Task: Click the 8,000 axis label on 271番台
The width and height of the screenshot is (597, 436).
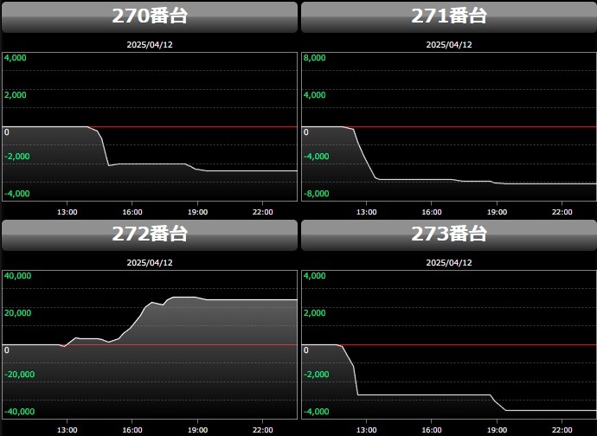Action: coord(313,58)
